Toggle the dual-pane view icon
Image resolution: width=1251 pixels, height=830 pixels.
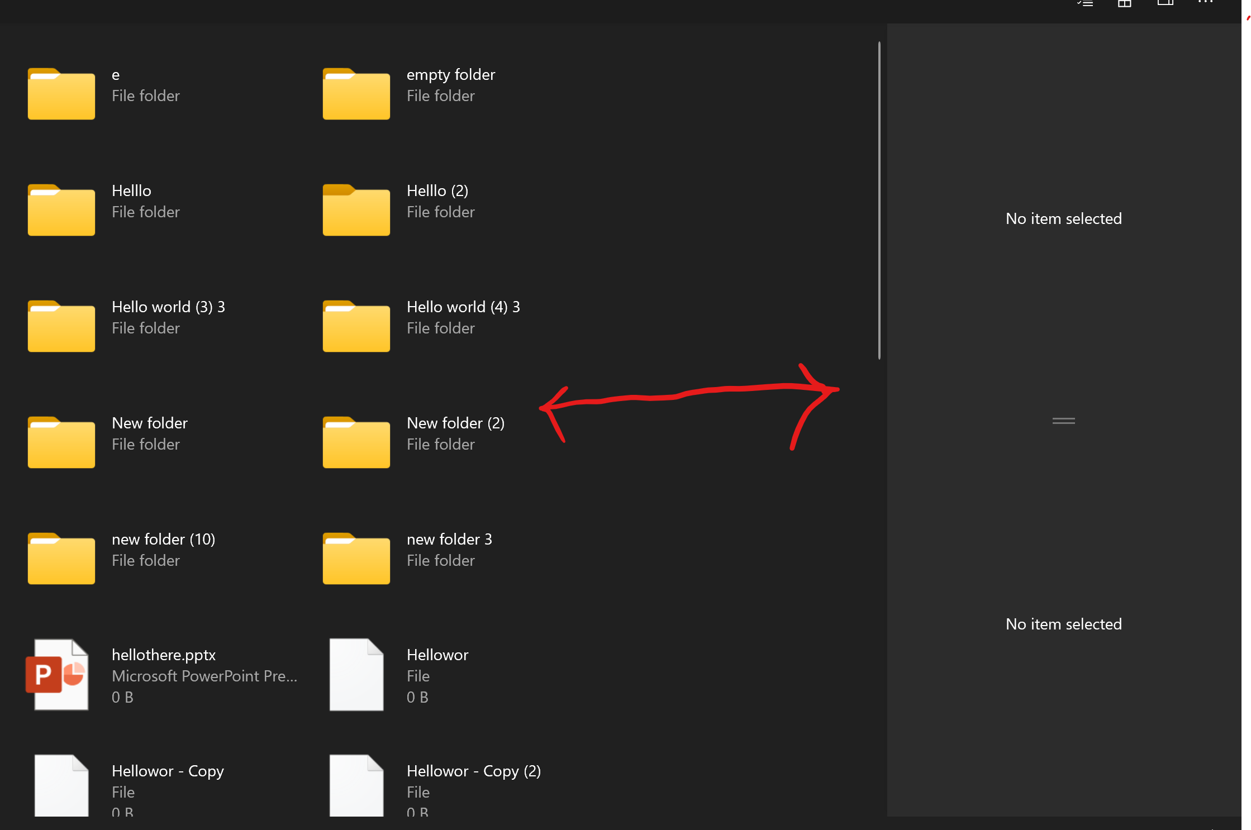pos(1124,4)
